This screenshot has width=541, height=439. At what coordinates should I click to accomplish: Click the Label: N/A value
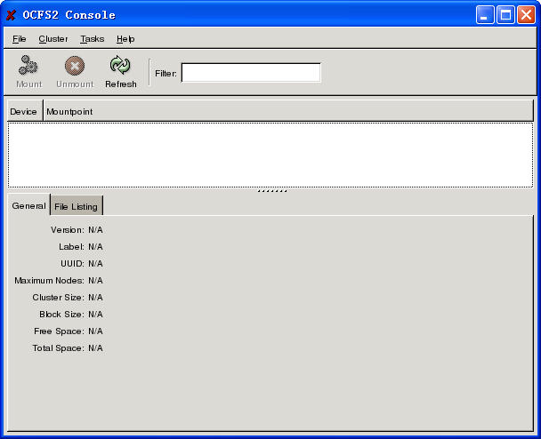pos(95,247)
